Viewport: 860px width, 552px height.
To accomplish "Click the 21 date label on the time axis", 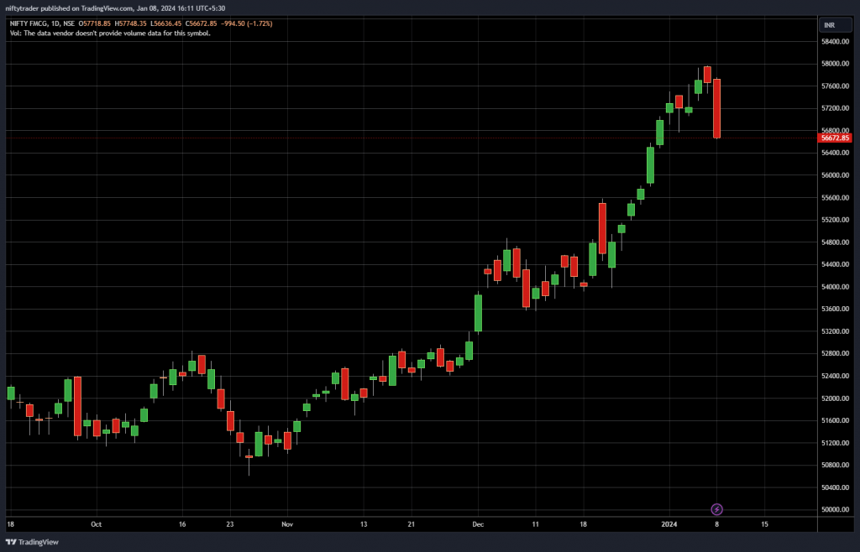I will [412, 524].
